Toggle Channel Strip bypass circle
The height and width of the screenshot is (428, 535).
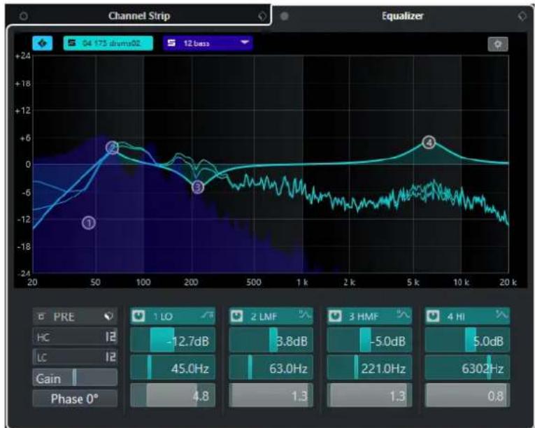tap(24, 16)
